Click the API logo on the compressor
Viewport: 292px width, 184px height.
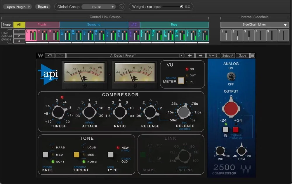click(48, 74)
